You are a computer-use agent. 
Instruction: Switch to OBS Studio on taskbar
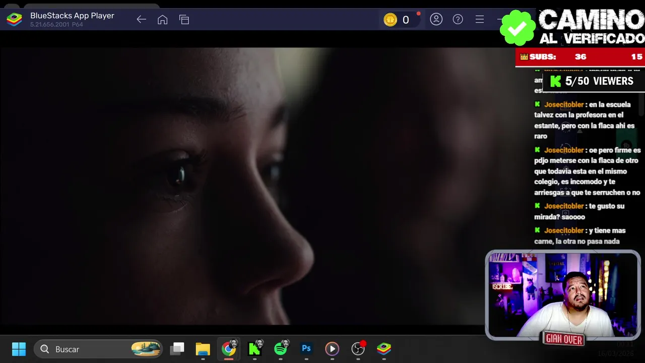tap(358, 348)
